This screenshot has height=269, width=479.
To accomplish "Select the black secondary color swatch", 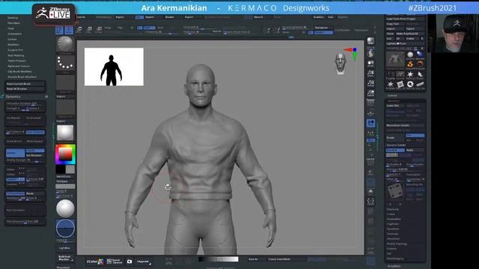I will pyautogui.click(x=61, y=170).
